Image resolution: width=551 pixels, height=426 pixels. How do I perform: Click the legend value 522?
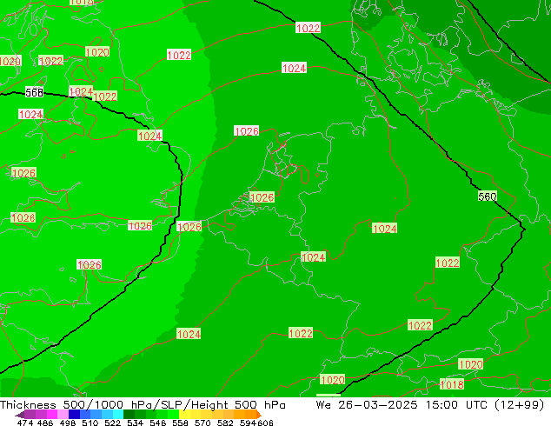(112, 423)
